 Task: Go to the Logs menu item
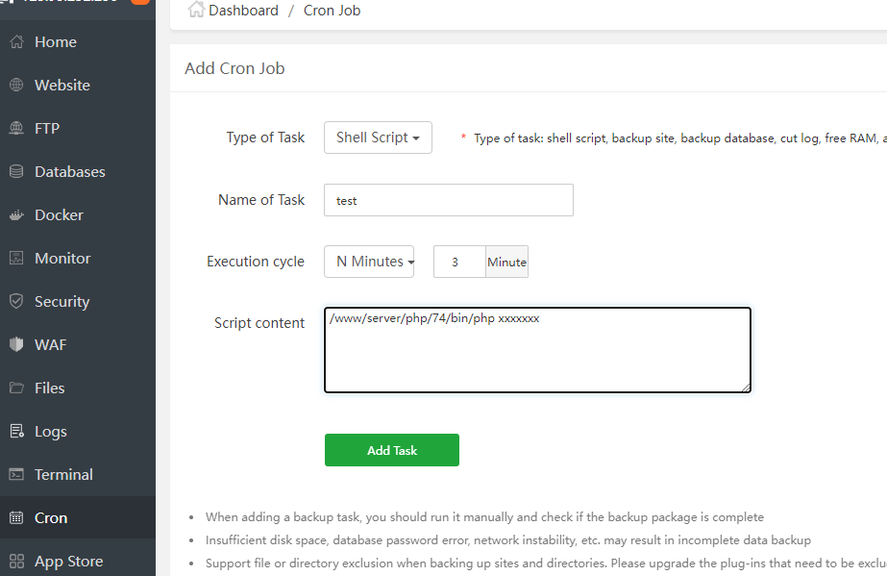pyautogui.click(x=50, y=432)
